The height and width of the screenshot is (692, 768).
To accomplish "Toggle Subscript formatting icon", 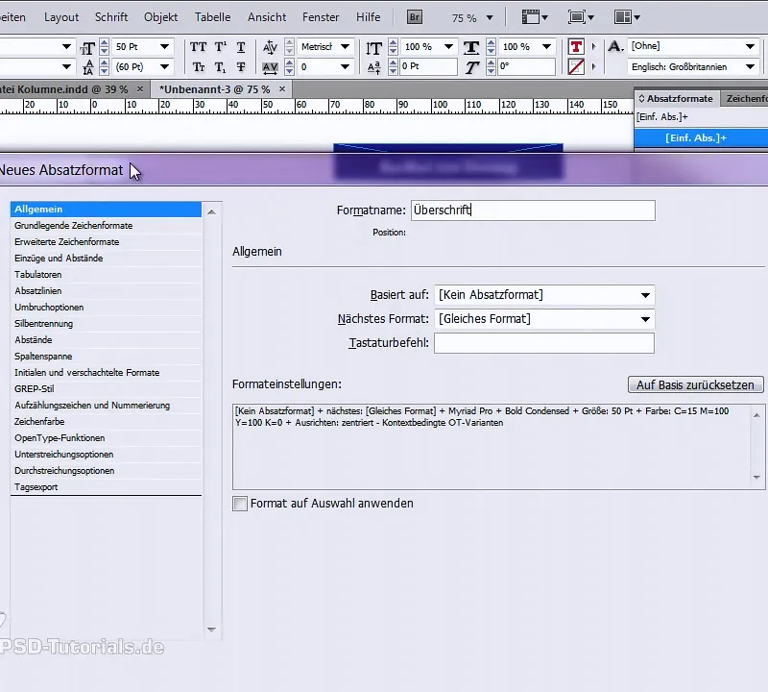I will click(x=221, y=66).
